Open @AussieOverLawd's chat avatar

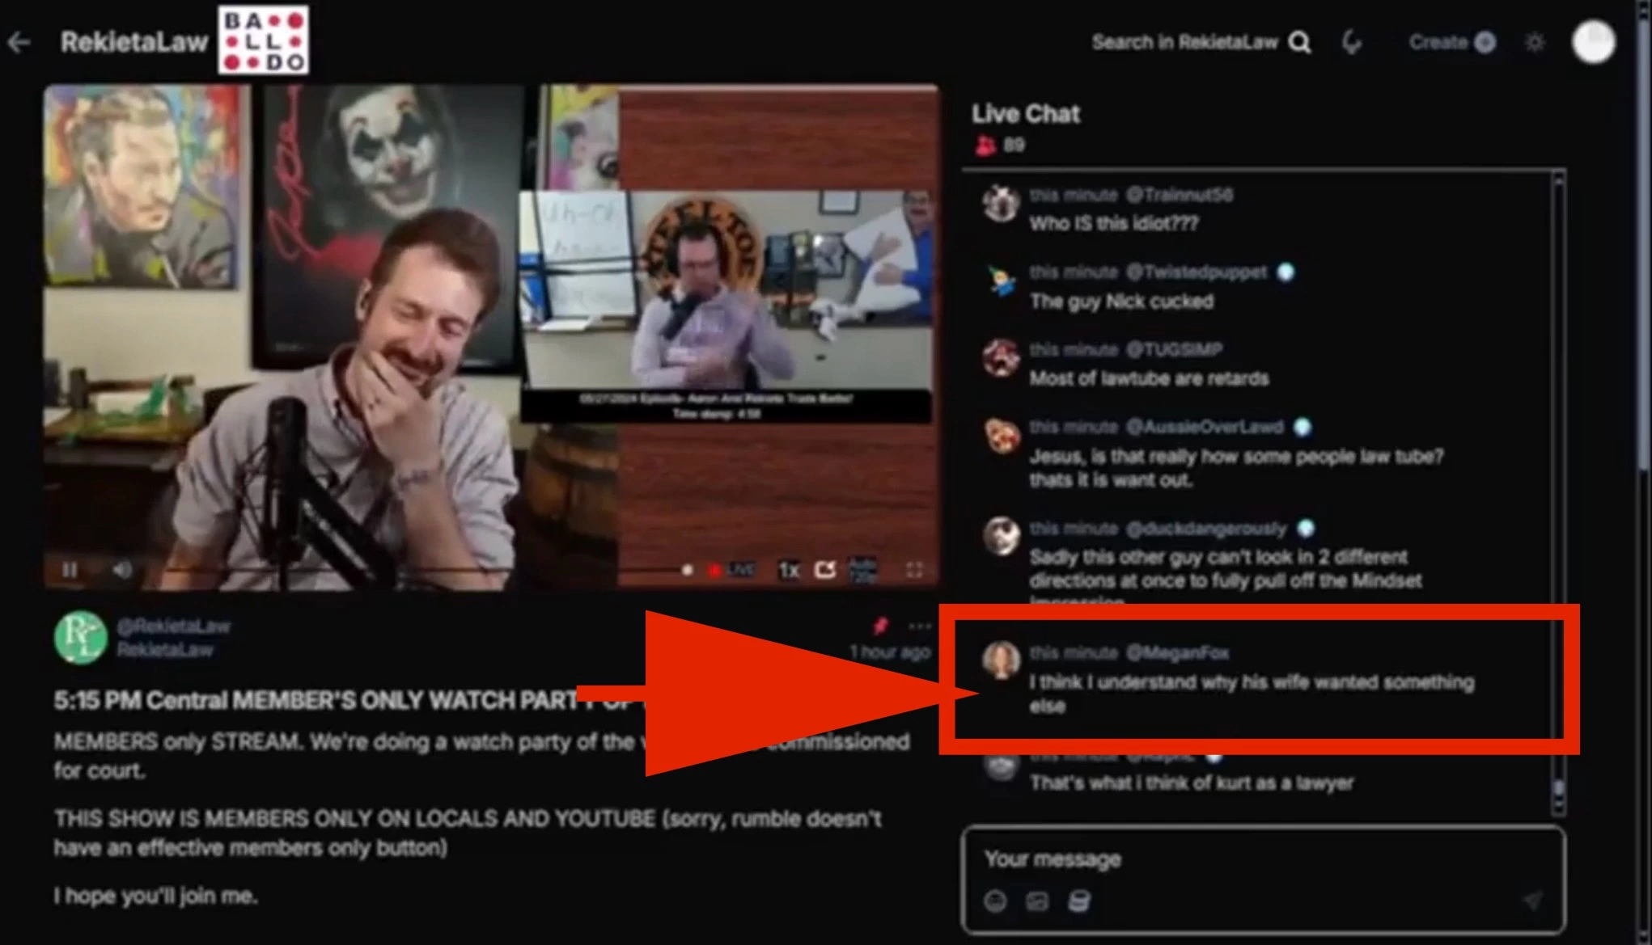(x=1001, y=436)
